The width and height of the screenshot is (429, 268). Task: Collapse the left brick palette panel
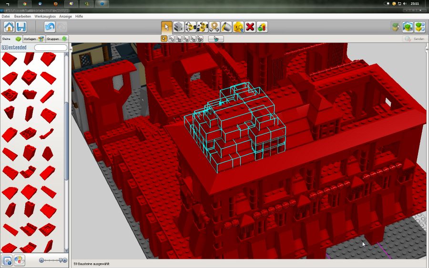point(71,49)
